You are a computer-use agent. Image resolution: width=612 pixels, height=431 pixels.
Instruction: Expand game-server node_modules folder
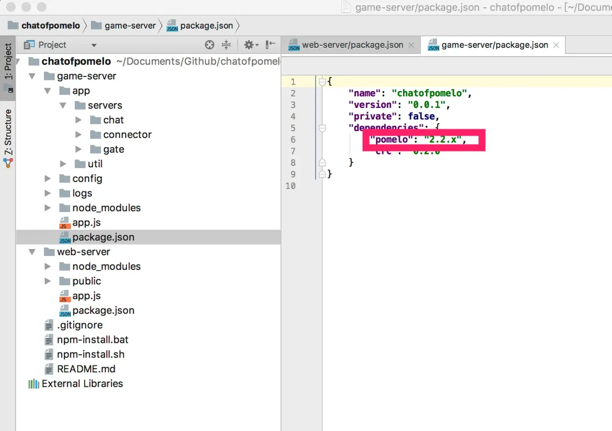coord(48,208)
